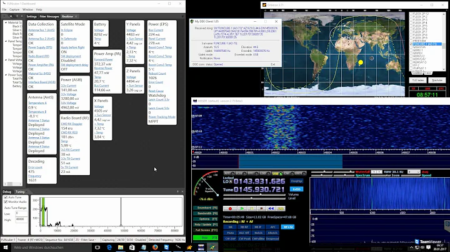Image resolution: width=450 pixels, height=252 pixels.
Task: Open File Explorer from the taskbar
Action: [121, 248]
